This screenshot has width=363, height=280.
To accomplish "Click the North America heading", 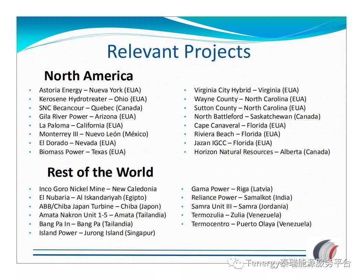I will 89,76.
